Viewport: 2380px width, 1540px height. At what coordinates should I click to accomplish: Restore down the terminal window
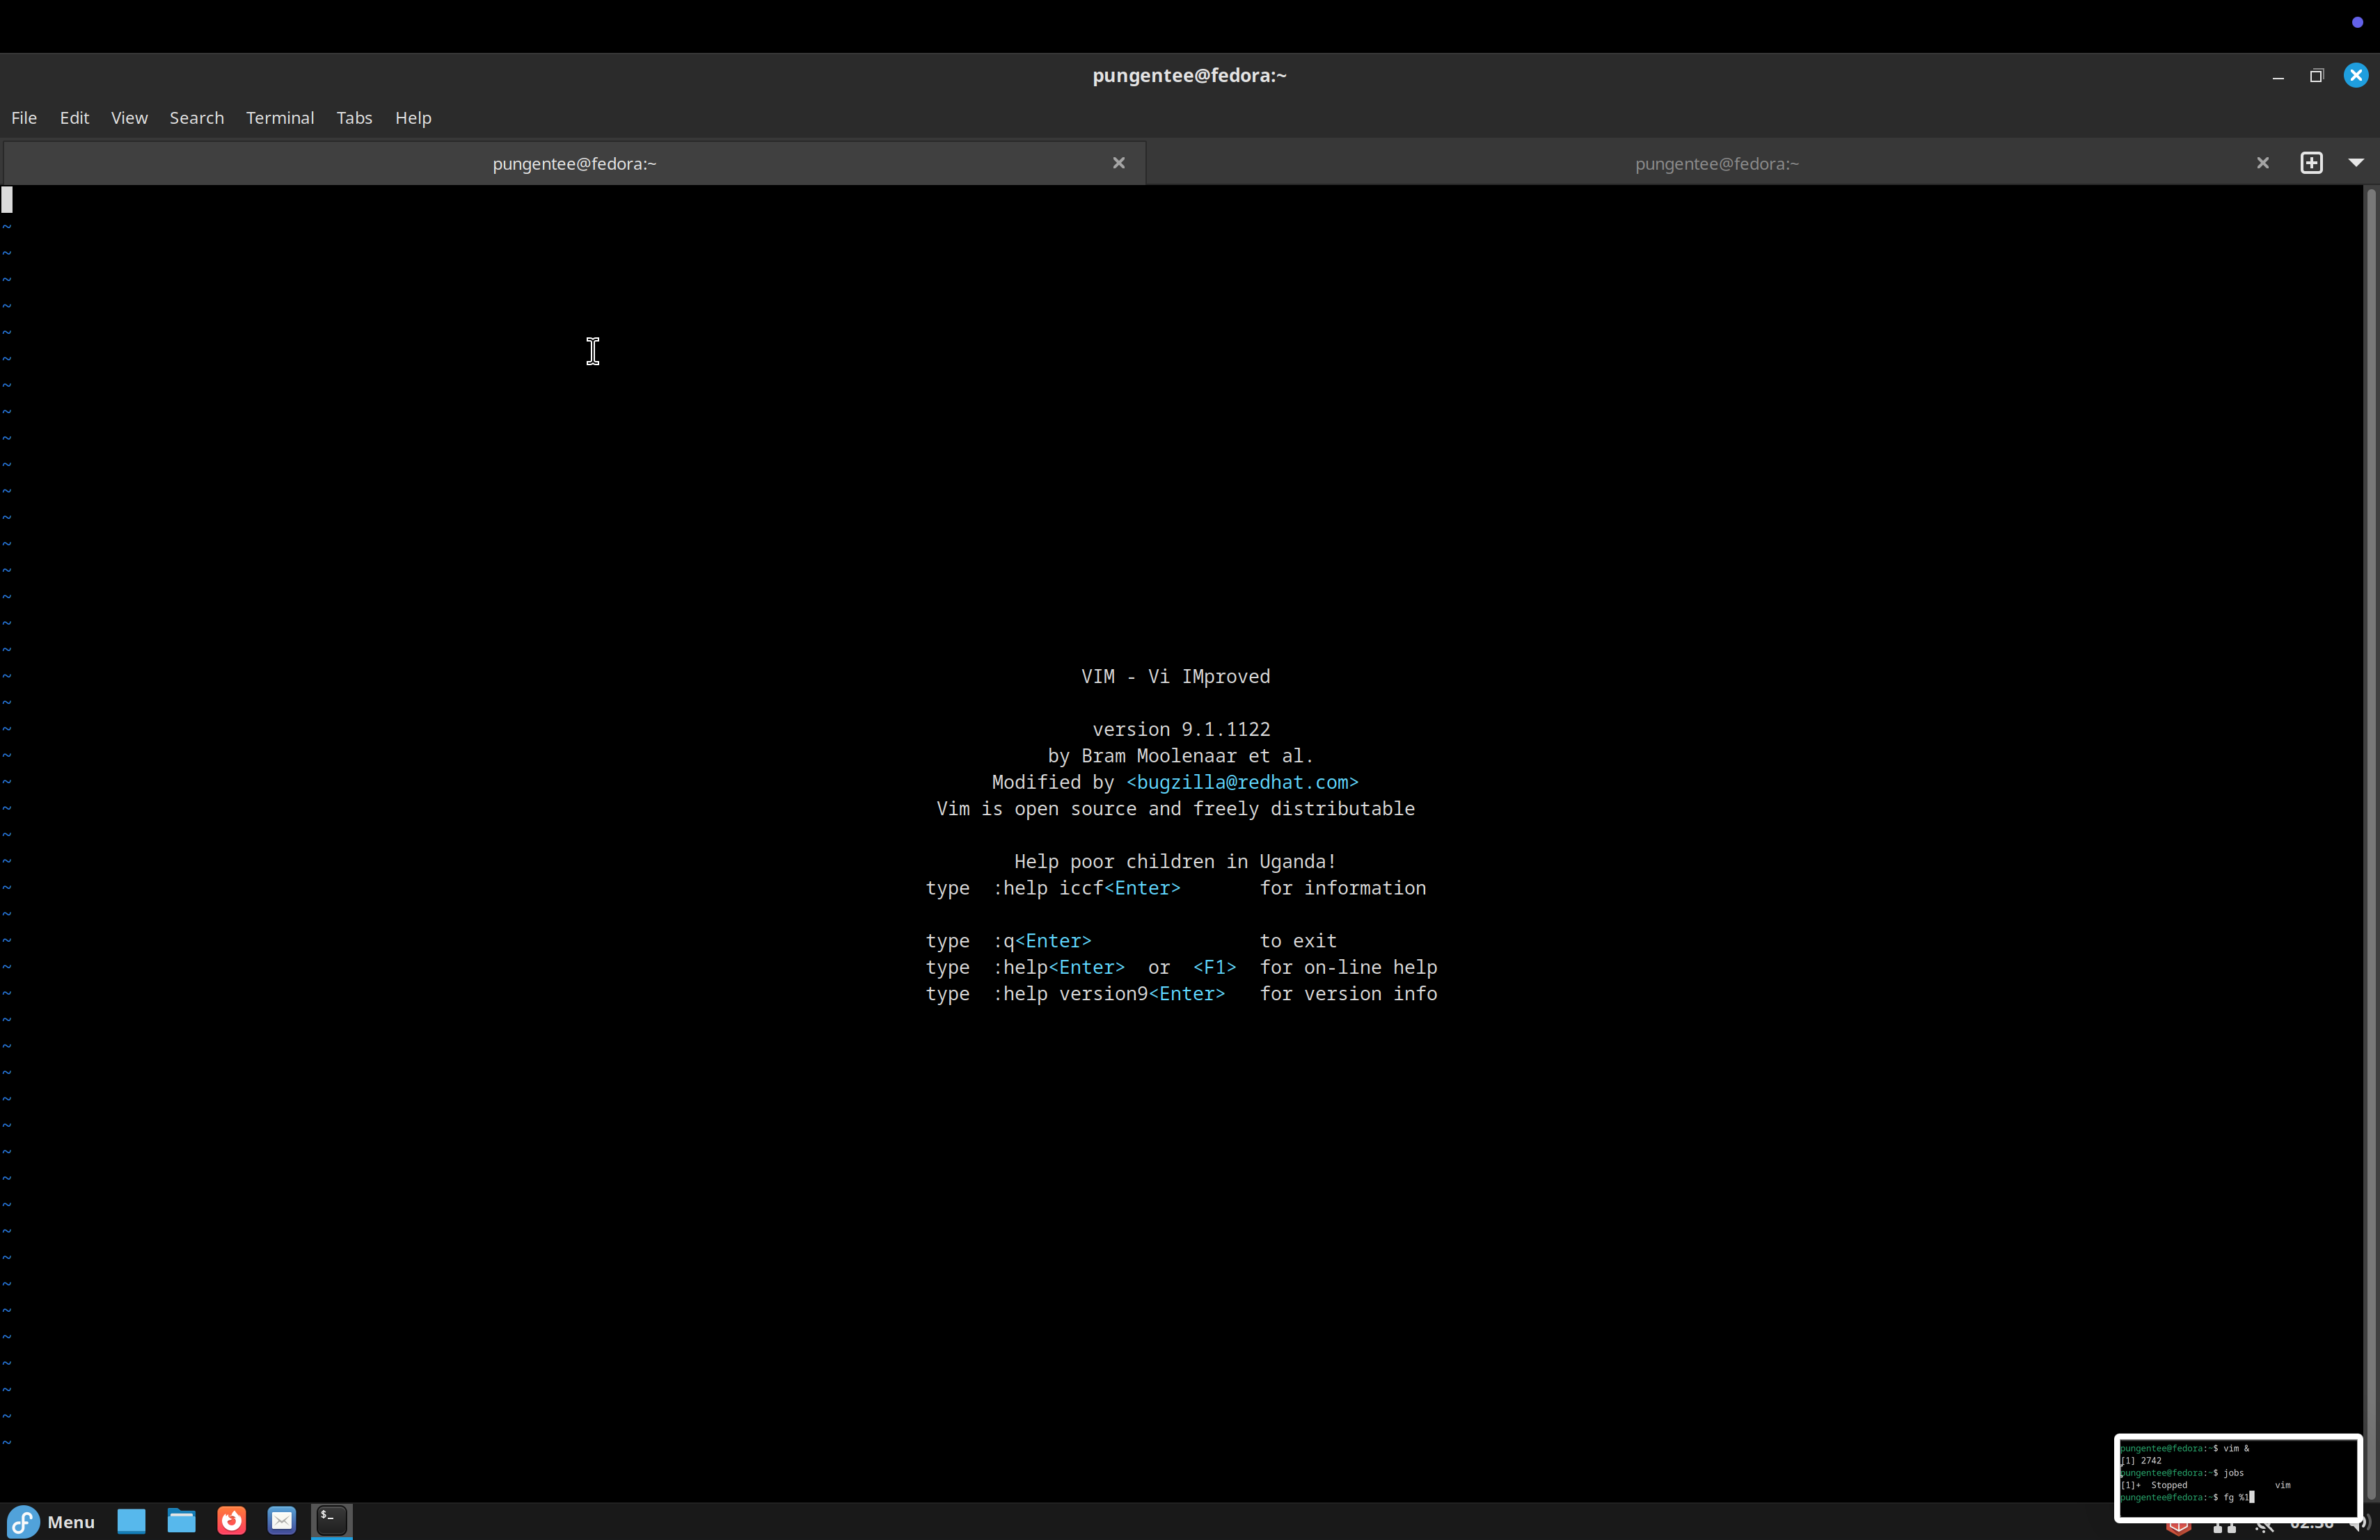(2316, 76)
